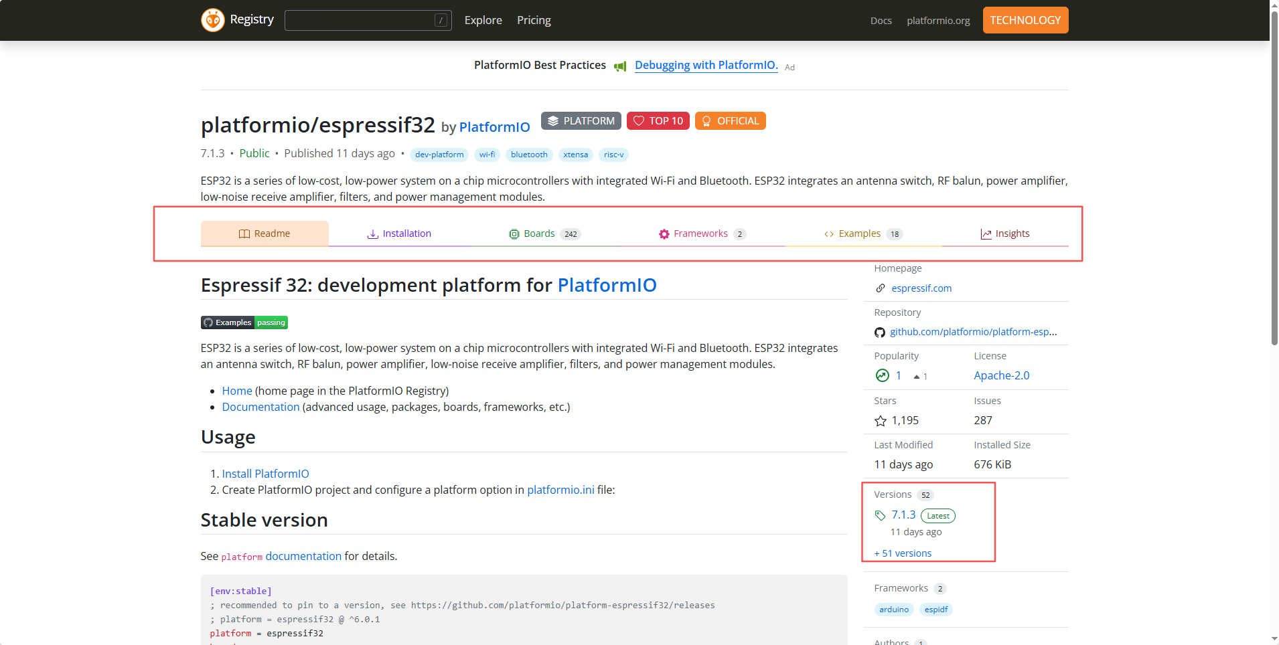Focus the registry search input field
This screenshot has width=1279, height=645.
(x=368, y=21)
